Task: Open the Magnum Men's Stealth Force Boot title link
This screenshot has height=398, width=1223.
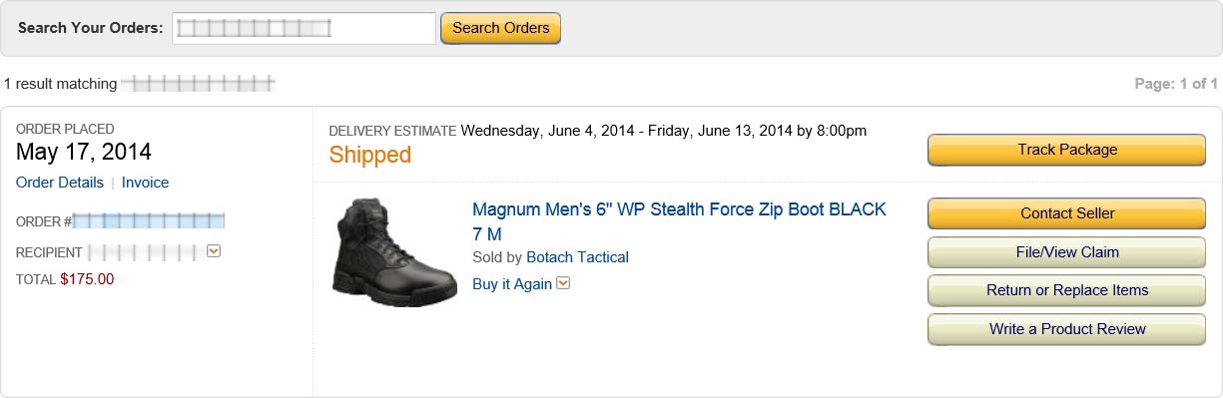Action: pyautogui.click(x=679, y=221)
